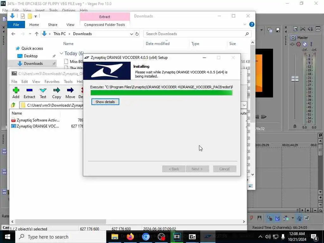Click New folder icon in Explorer quick access toolbar
The width and height of the screenshot is (324, 243).
(x=30, y=16)
